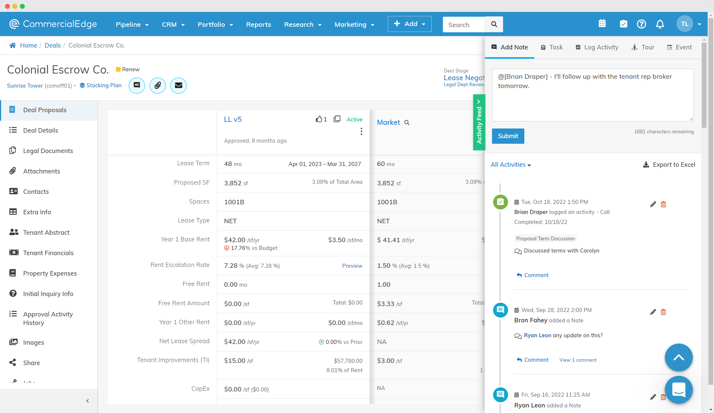Click View 1 comment link
The height and width of the screenshot is (413, 714).
pyautogui.click(x=578, y=360)
